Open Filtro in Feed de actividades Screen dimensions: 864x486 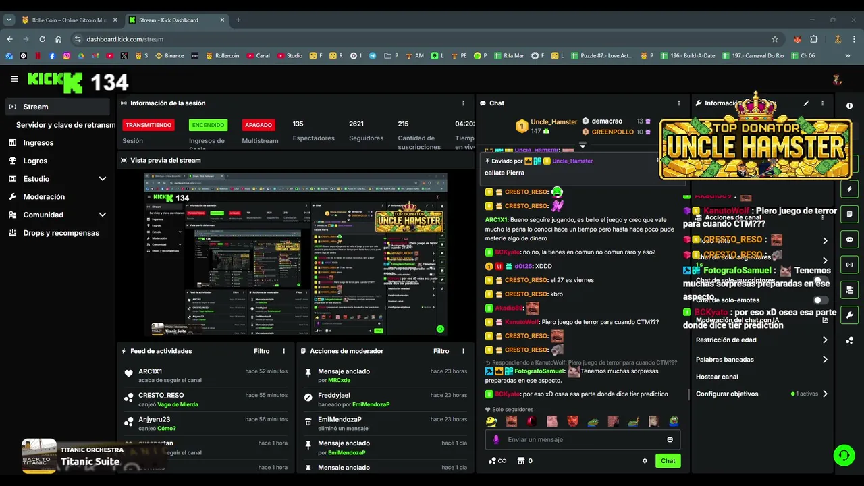(x=262, y=351)
